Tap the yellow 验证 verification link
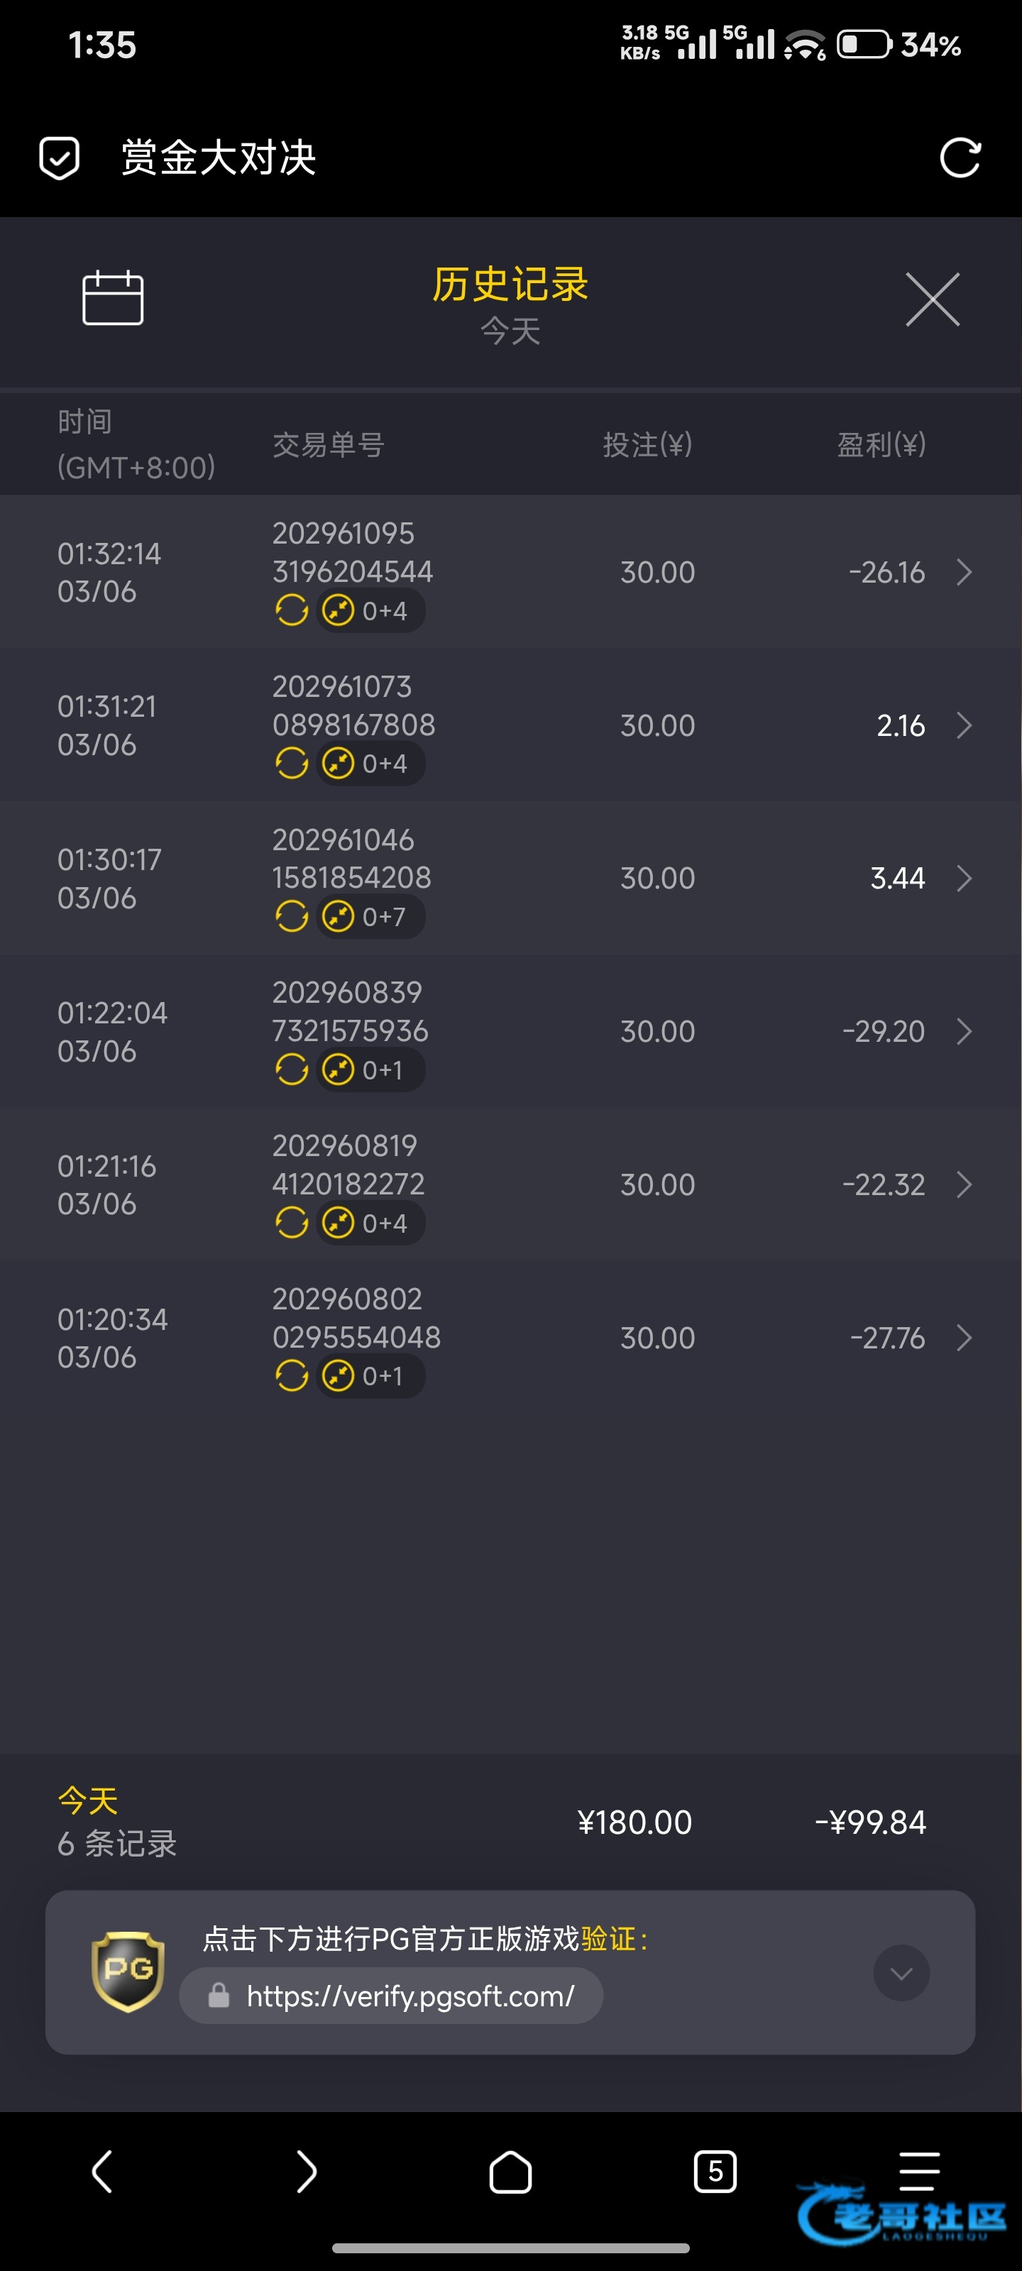The image size is (1022, 2271). point(608,1939)
